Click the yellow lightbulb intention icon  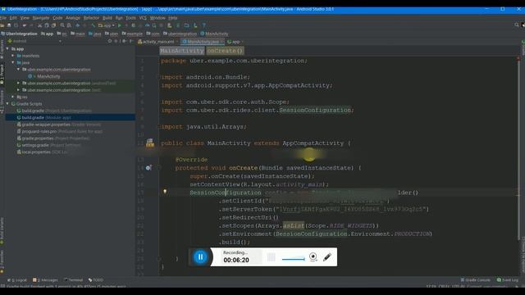tap(165, 192)
